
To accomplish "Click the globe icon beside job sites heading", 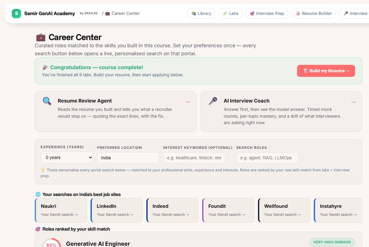I will pyautogui.click(x=38, y=194).
